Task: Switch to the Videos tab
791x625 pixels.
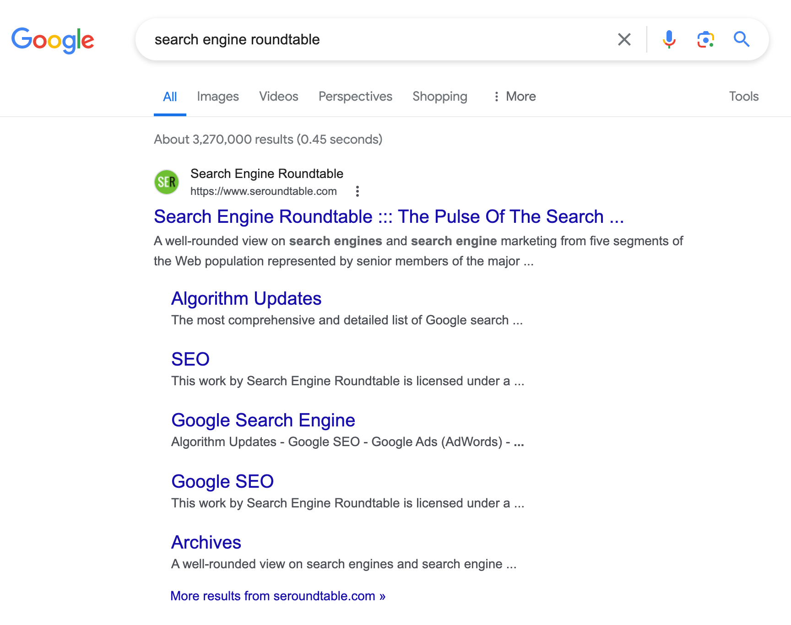Action: coord(278,97)
